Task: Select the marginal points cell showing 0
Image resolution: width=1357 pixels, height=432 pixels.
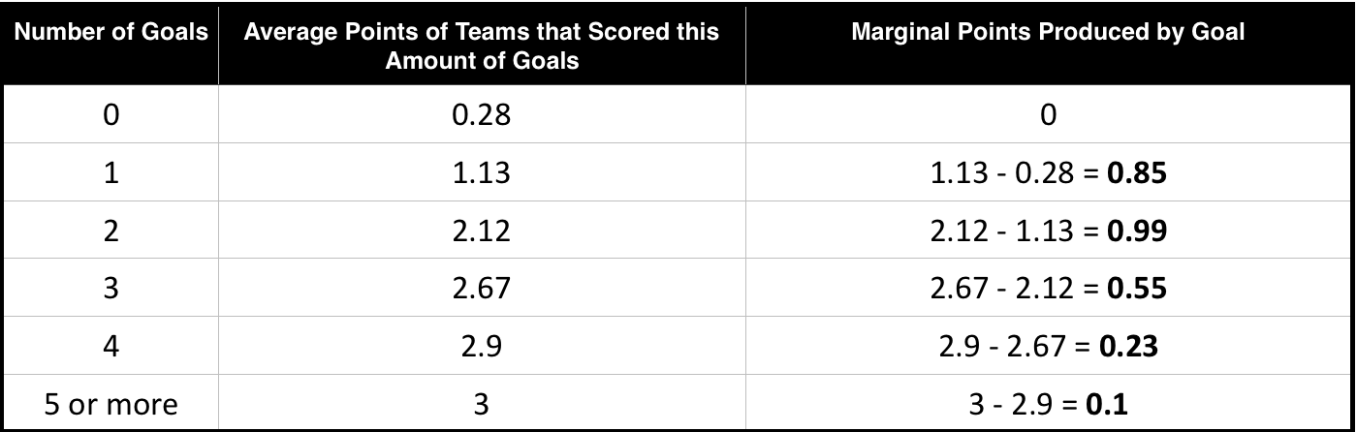Action: pos(1048,115)
